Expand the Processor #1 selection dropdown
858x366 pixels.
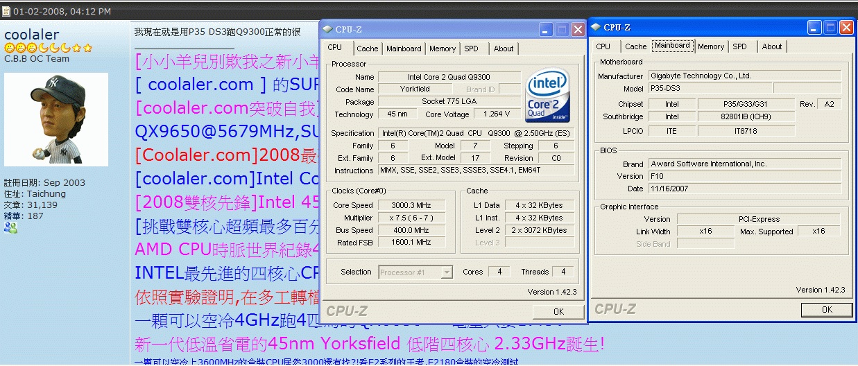[x=447, y=272]
